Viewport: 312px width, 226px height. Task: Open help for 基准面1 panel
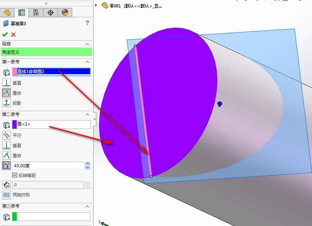click(87, 23)
